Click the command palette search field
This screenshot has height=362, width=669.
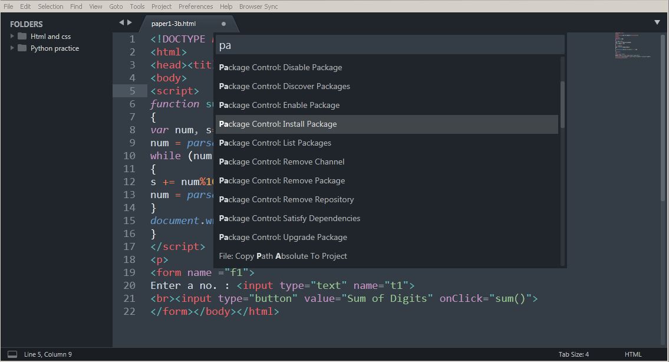click(387, 45)
